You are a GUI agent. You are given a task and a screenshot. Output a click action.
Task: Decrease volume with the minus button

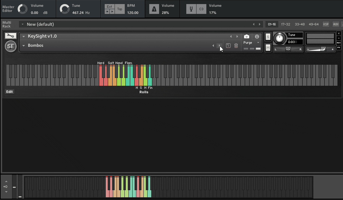tap(308, 49)
